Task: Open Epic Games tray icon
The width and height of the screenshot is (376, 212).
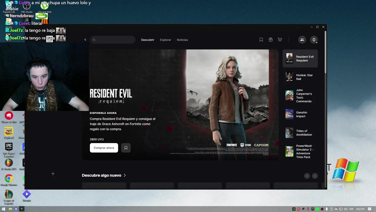Action: pyautogui.click(x=313, y=209)
